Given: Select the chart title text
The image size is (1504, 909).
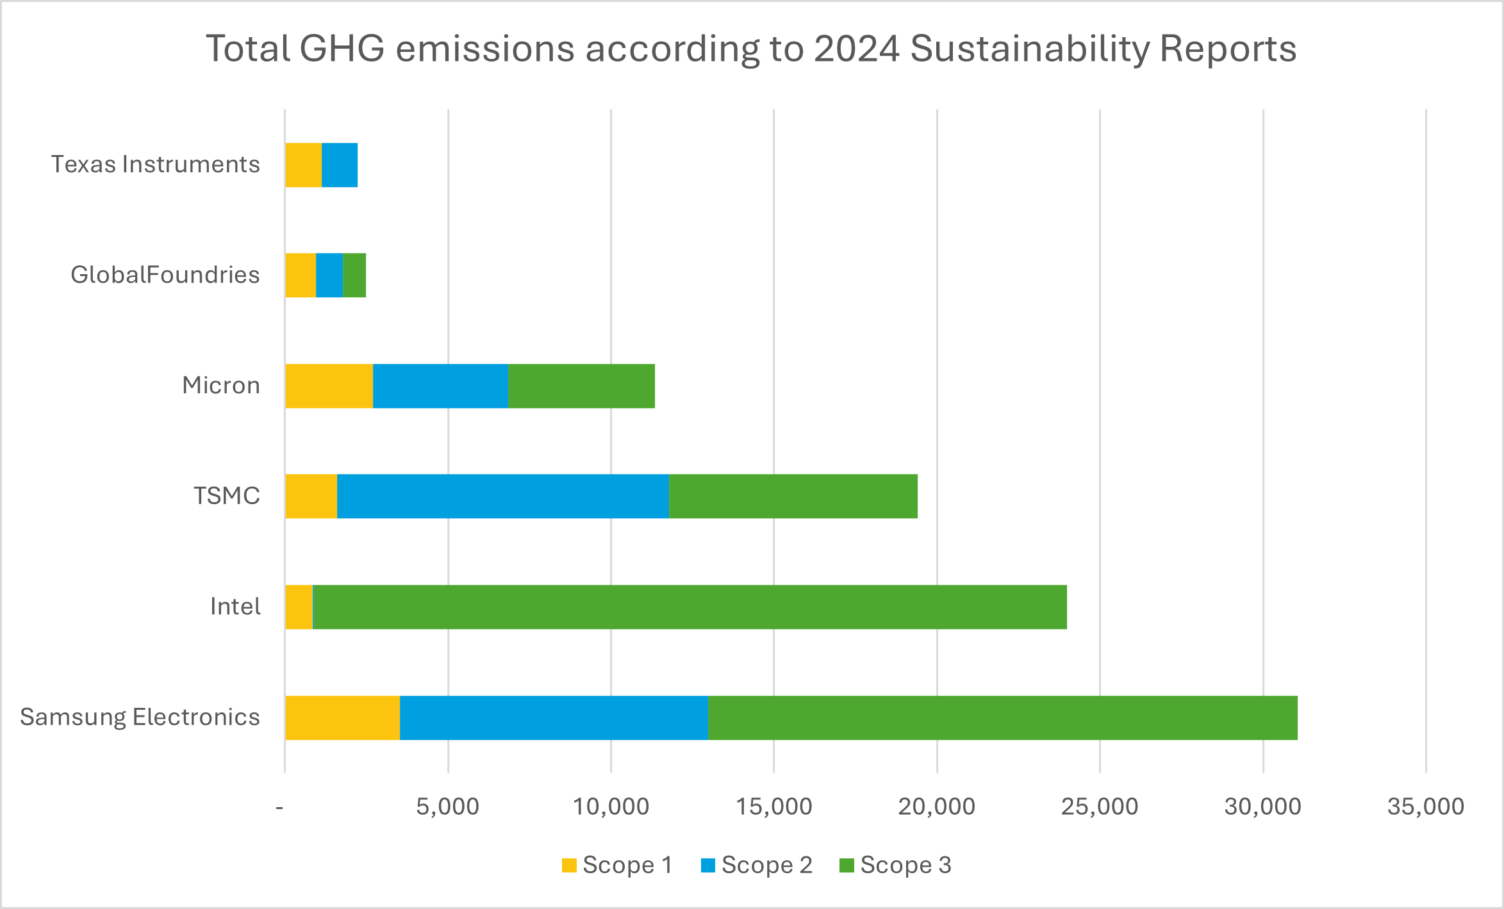Looking at the screenshot, I should pos(751,49).
